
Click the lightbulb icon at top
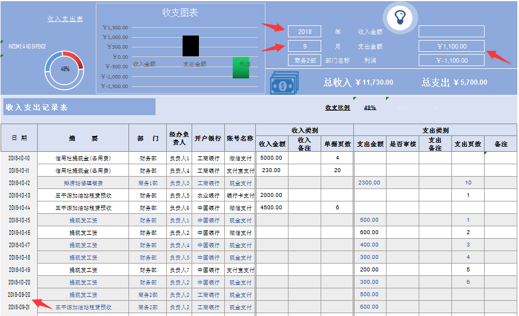click(x=400, y=18)
